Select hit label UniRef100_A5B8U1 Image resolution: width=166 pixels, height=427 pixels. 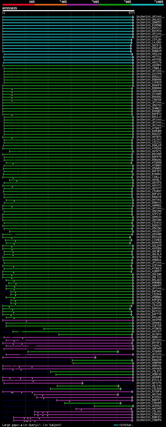149,260
